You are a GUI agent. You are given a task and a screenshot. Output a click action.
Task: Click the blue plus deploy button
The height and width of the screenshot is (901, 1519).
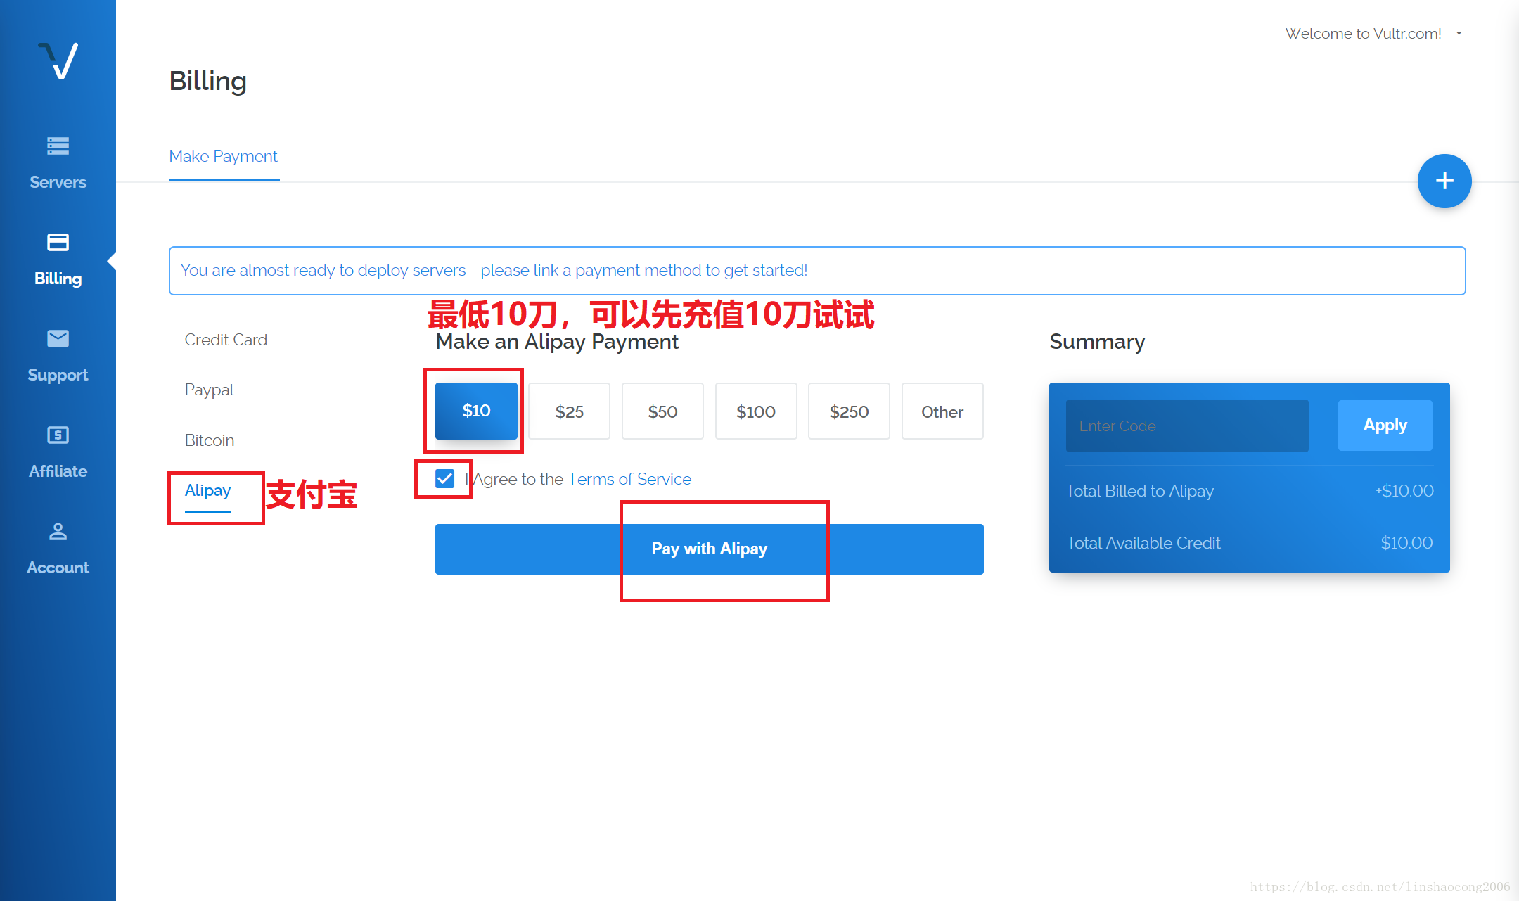coord(1444,181)
